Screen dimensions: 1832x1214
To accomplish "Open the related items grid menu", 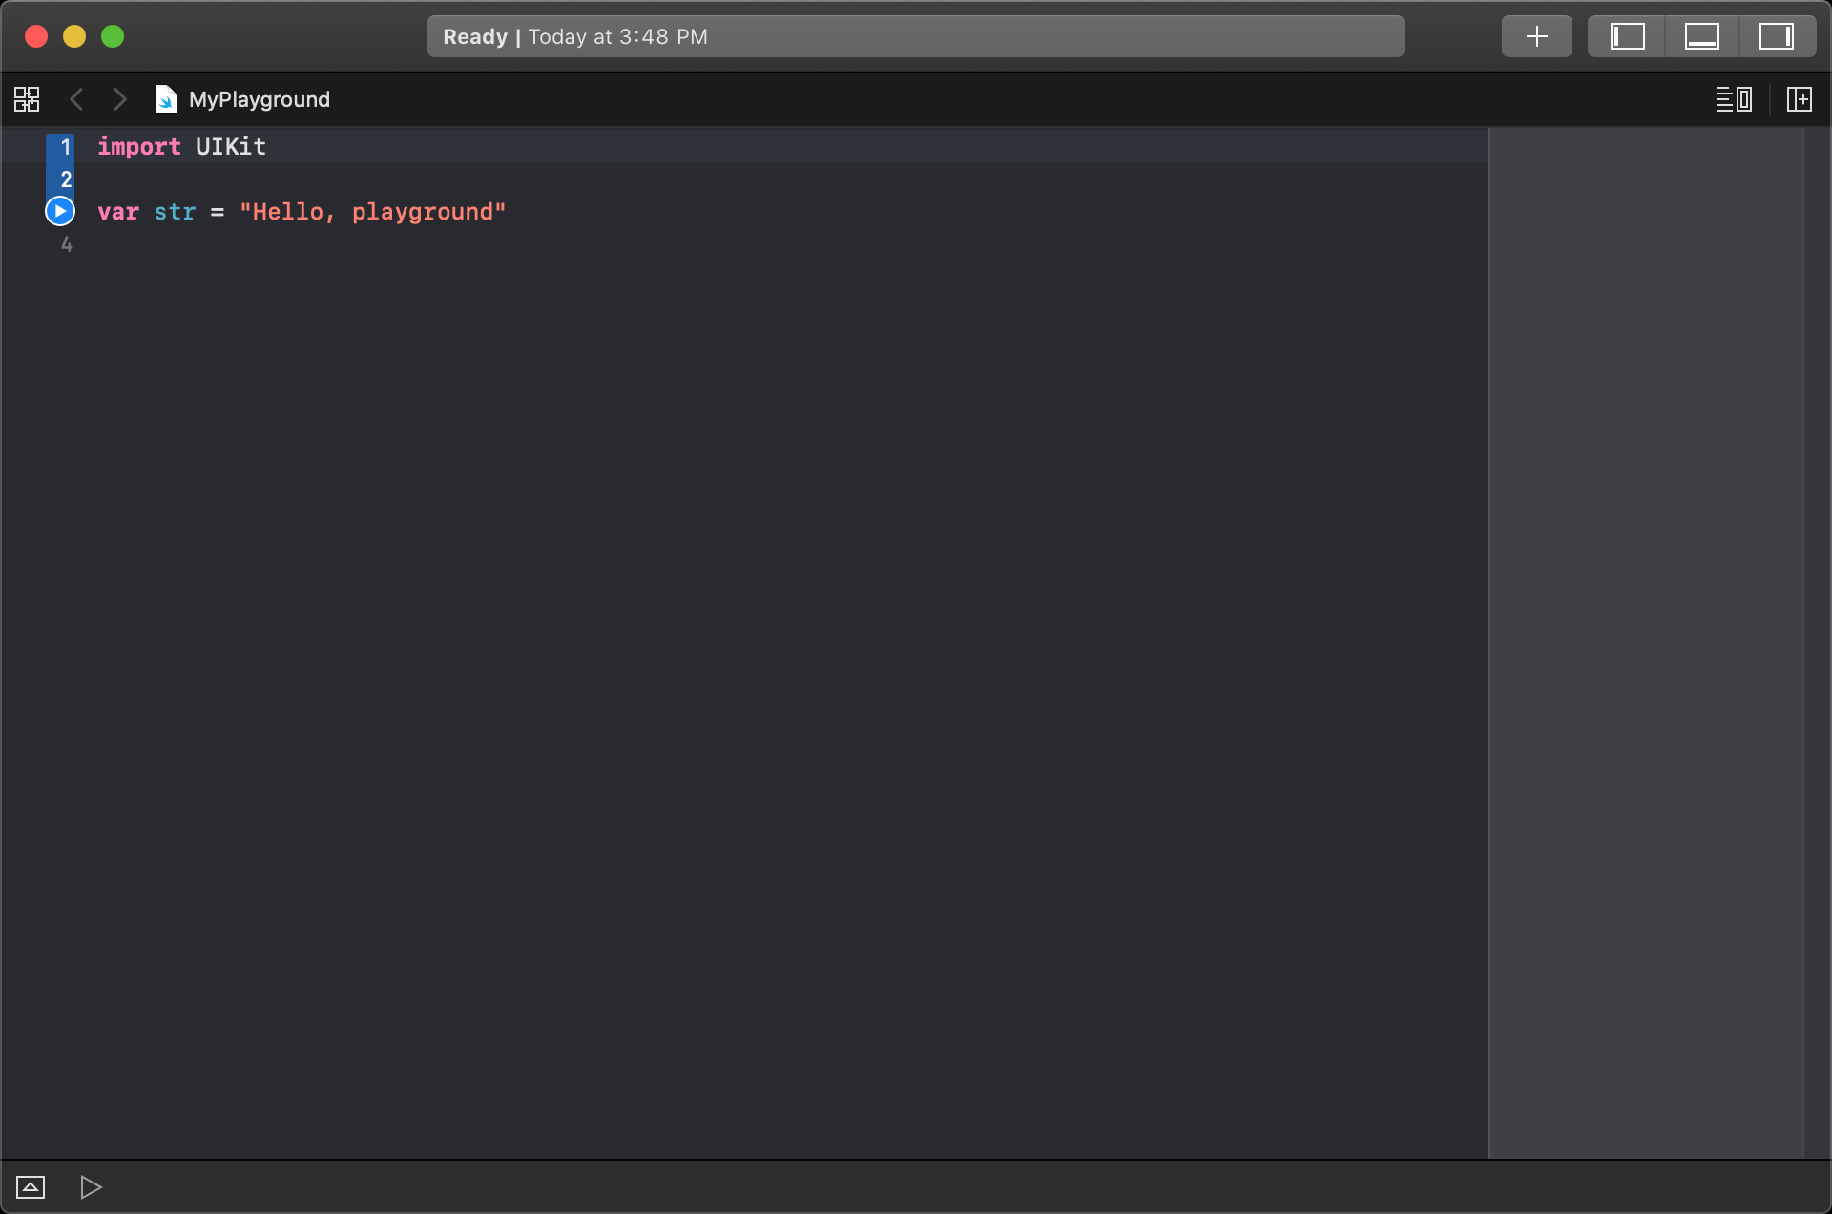I will click(27, 99).
